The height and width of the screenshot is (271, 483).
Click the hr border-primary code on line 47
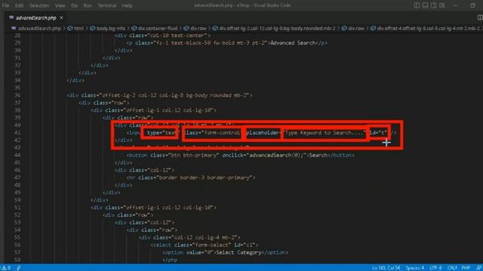191,178
